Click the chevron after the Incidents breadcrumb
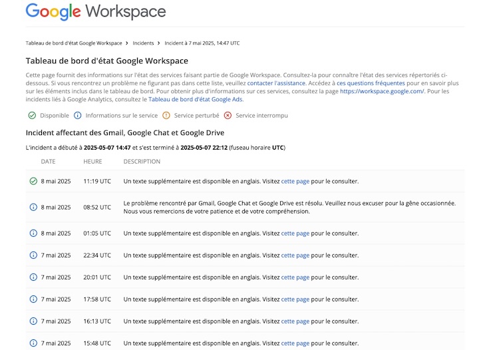This screenshot has width=499, height=350. click(159, 43)
